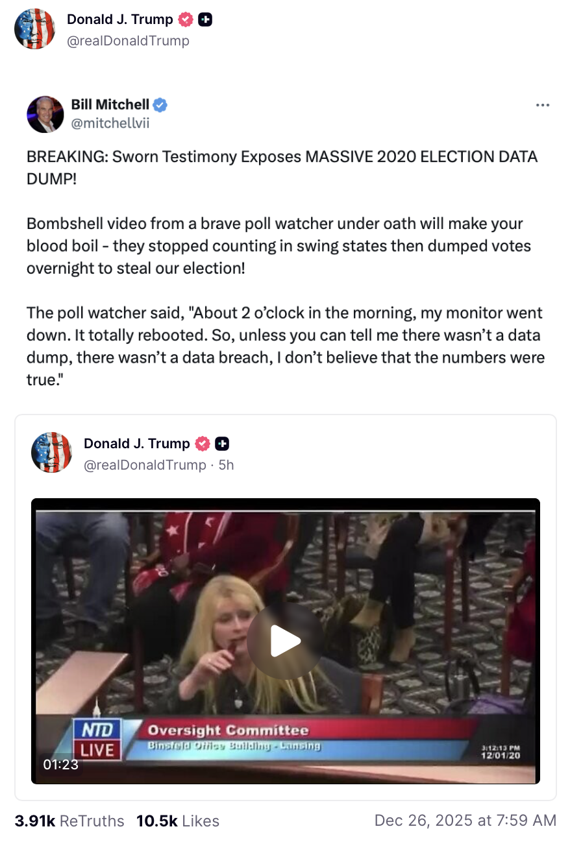Open the three-dot more options menu
The height and width of the screenshot is (842, 570).
(x=542, y=105)
